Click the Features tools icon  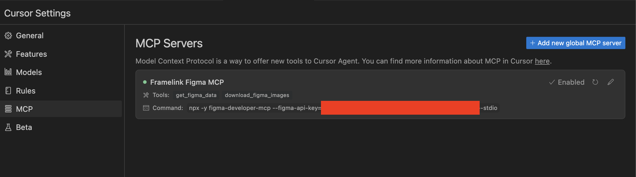click(8, 54)
